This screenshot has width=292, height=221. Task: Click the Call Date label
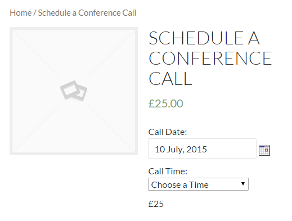(x=168, y=132)
